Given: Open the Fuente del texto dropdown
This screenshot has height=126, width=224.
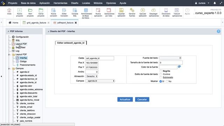Looking at the screenshot, I should [170, 58].
